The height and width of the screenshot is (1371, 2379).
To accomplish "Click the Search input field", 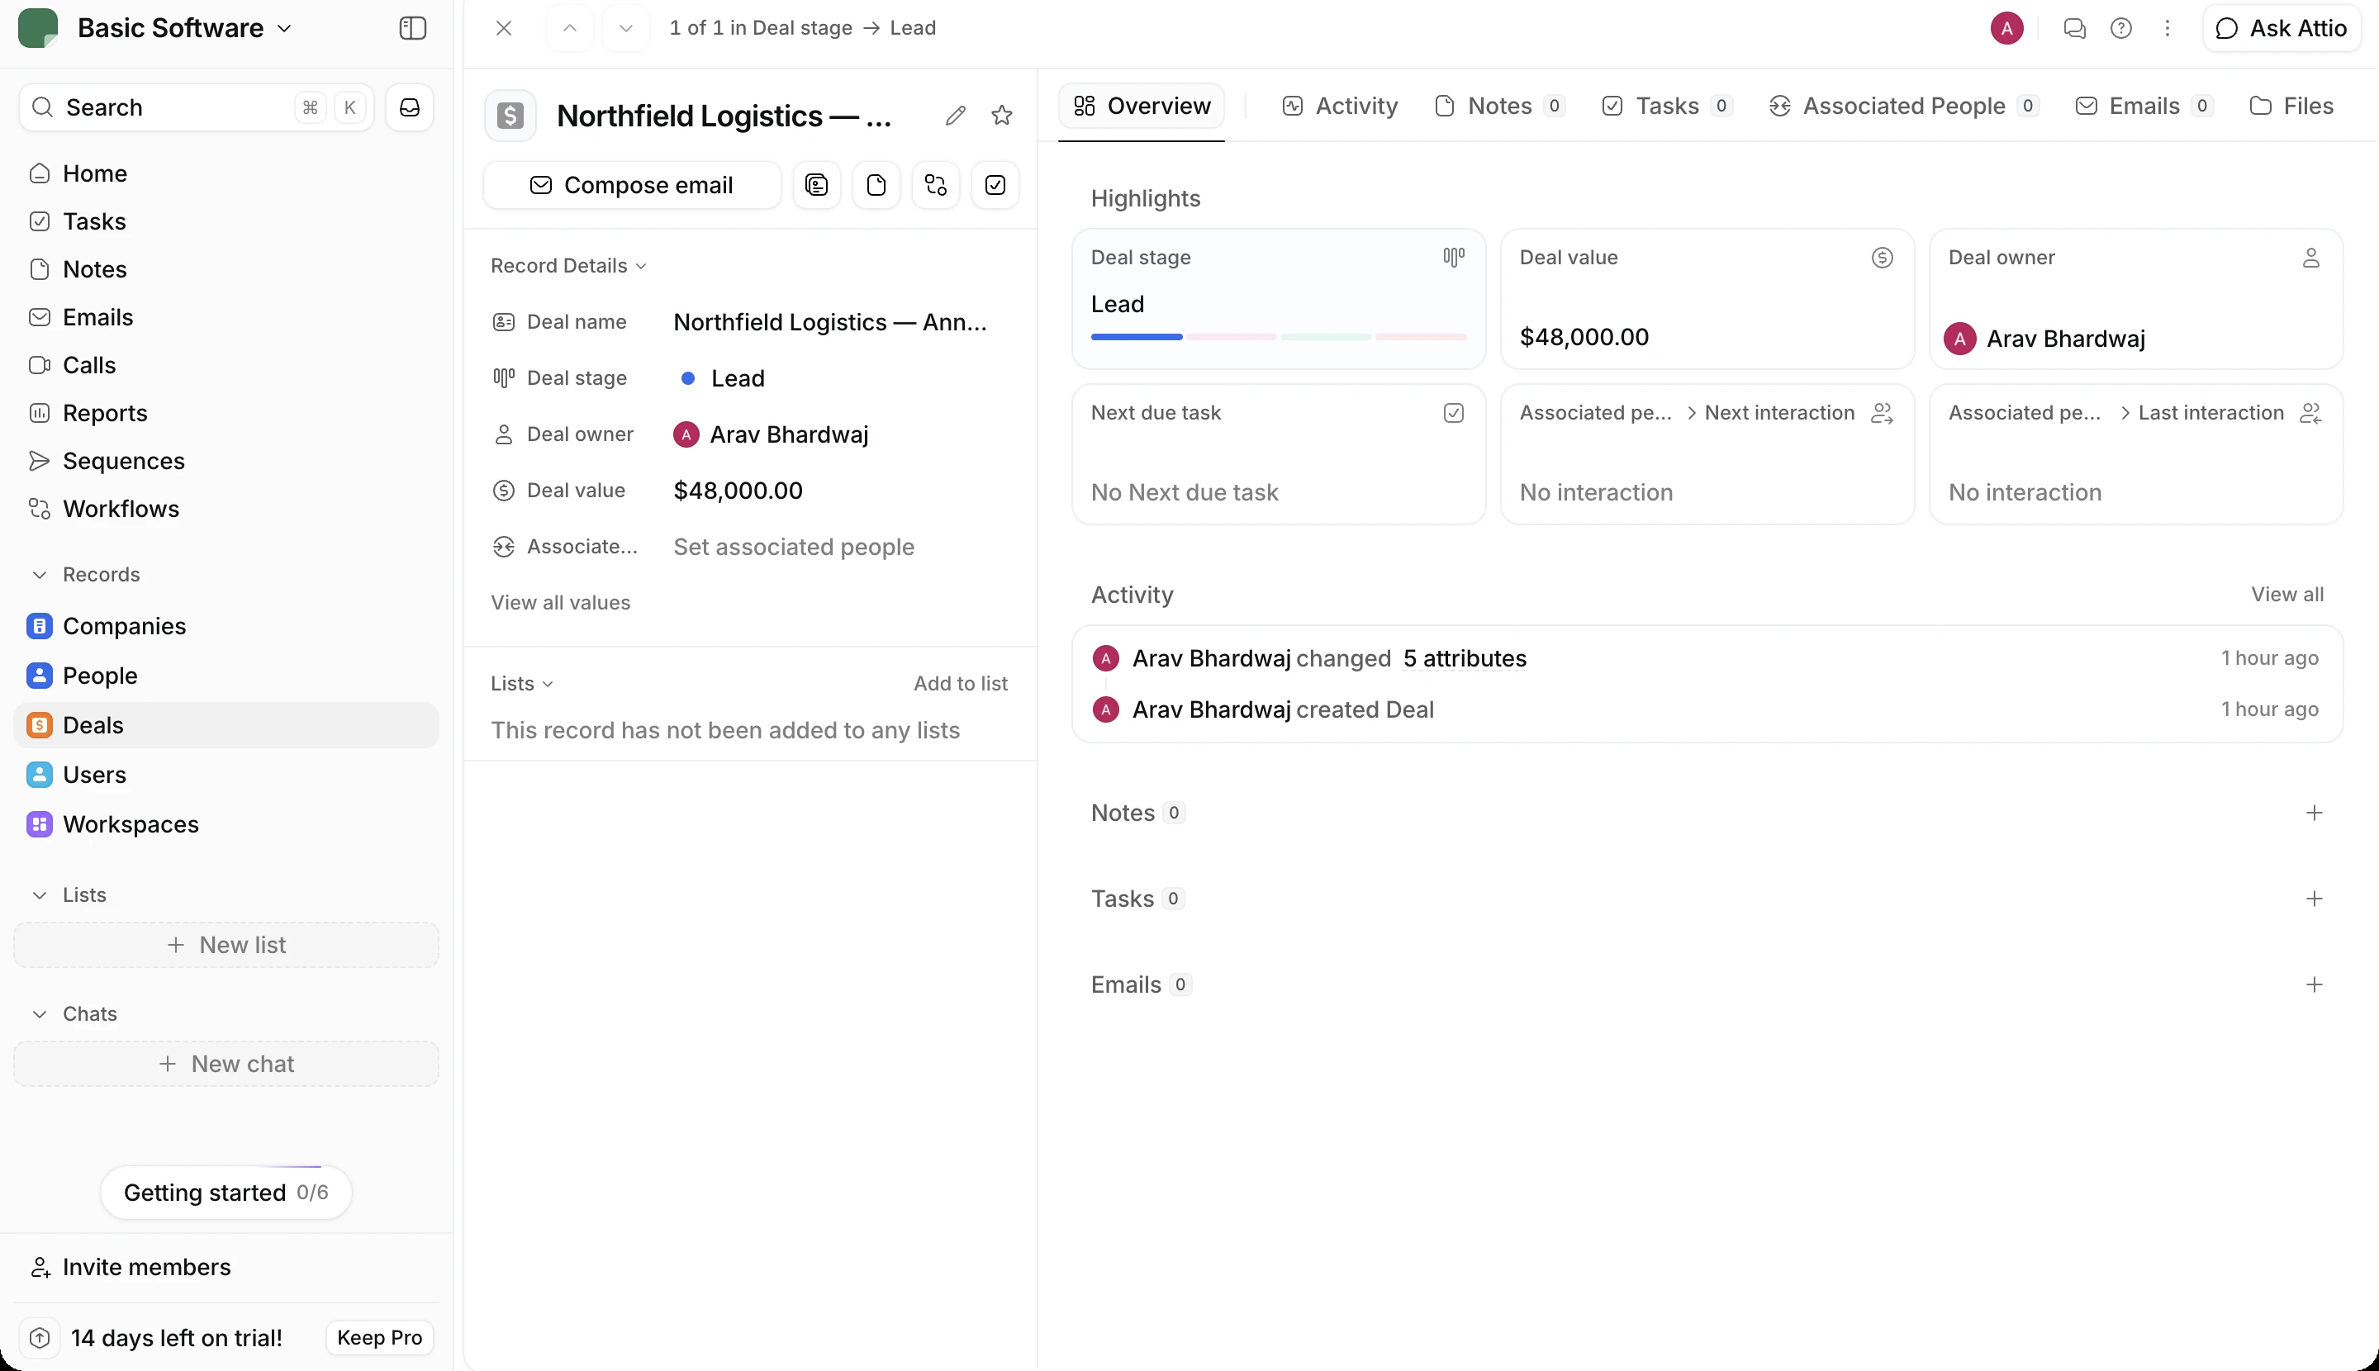I will click(196, 107).
